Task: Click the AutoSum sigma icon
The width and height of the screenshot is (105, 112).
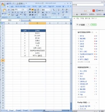Action: point(63,10)
